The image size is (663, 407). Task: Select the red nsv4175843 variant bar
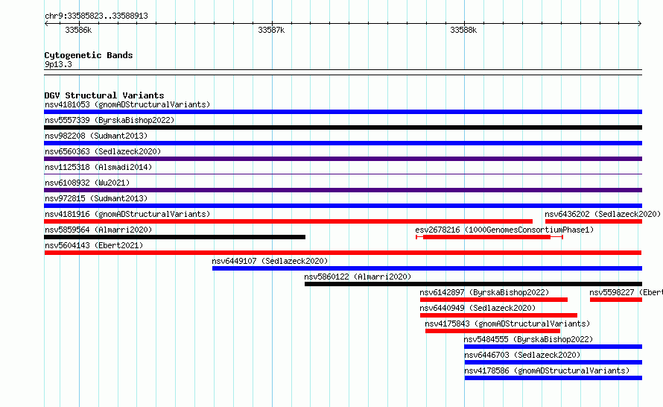[x=492, y=331]
